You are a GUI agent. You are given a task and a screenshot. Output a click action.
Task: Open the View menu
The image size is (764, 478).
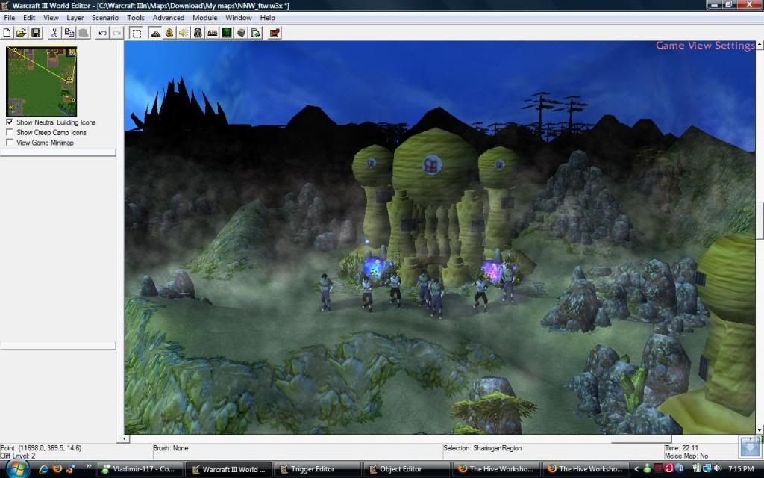pyautogui.click(x=51, y=18)
